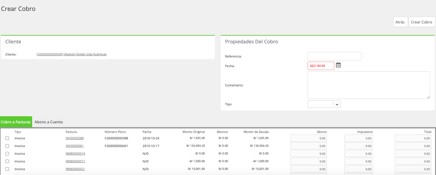The width and height of the screenshot is (436, 175).
Task: Click Abono input for MEB00000021 row
Action: 309,169
